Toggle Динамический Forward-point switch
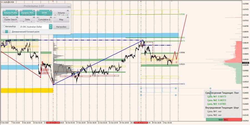Image resolution: width=250 pixels, height=125 pixels. click(x=7, y=32)
